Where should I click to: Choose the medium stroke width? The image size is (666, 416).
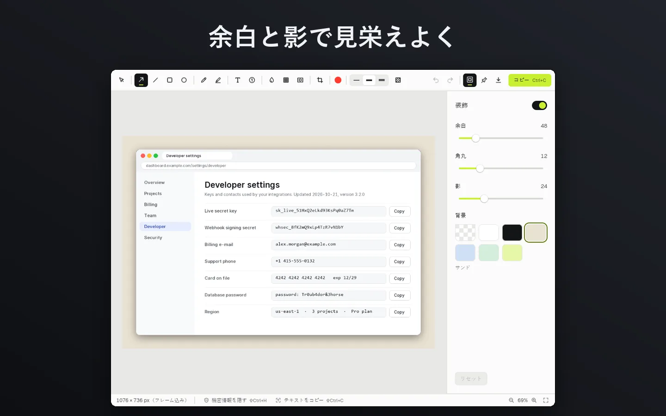coord(369,80)
